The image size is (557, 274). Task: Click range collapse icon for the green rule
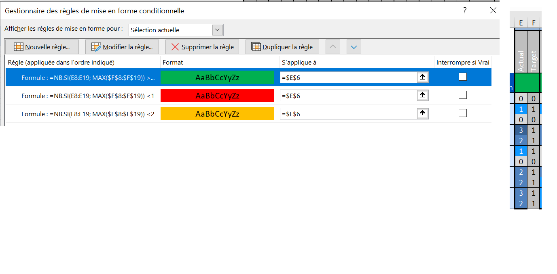[x=422, y=77]
